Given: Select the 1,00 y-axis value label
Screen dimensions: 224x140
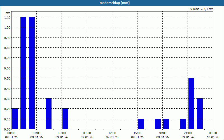Looking at the screenshot, I should tap(7, 27).
